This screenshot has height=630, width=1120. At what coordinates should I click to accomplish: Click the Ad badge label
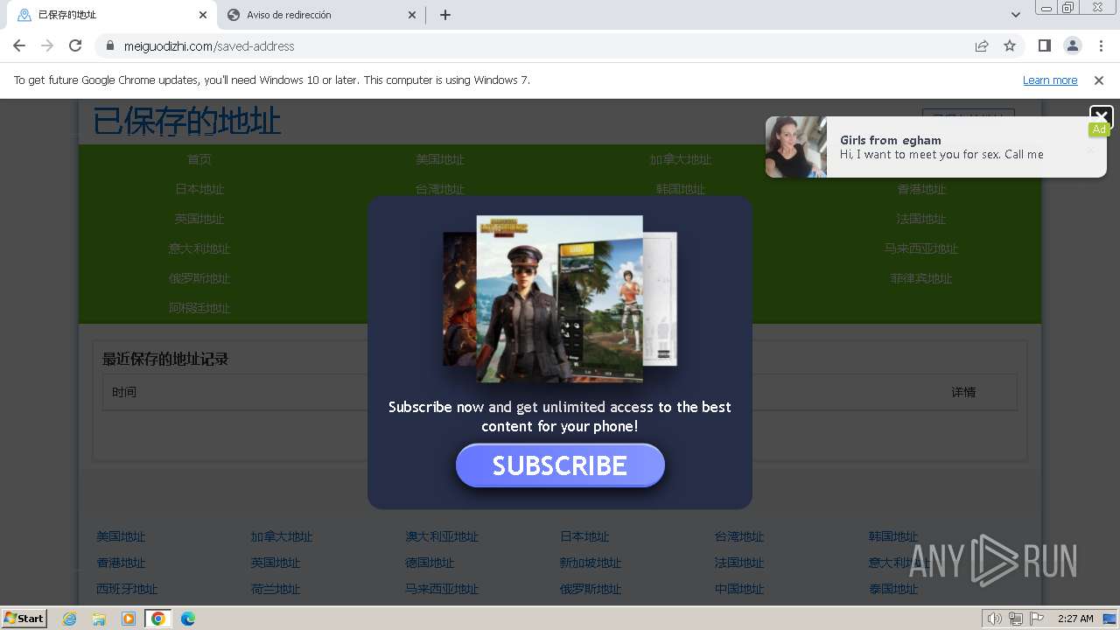[x=1099, y=129]
